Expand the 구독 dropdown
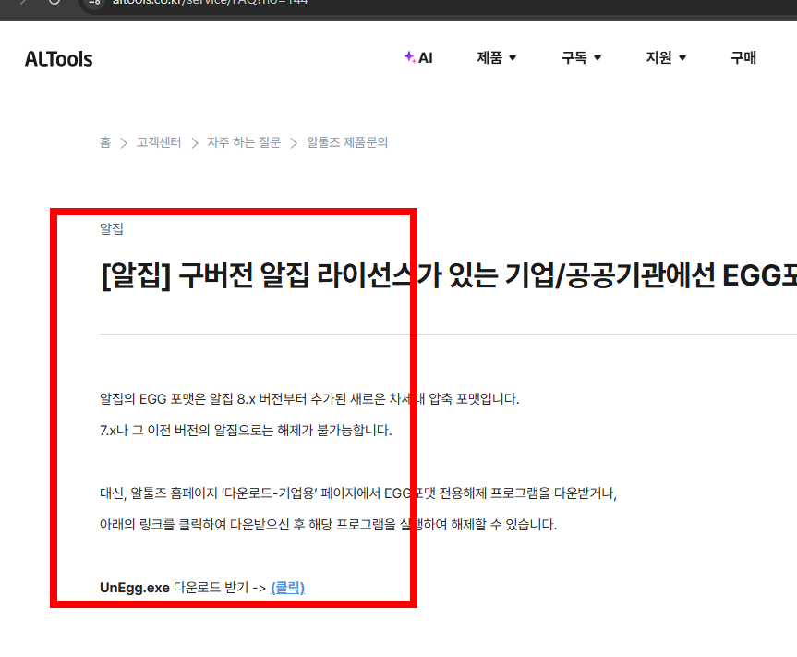Screen dimensions: 797x657 582,57
